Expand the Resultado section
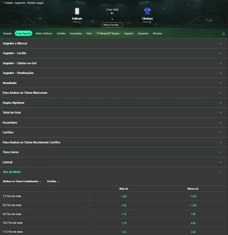Screen dimensions: 228x235 click(x=114, y=83)
